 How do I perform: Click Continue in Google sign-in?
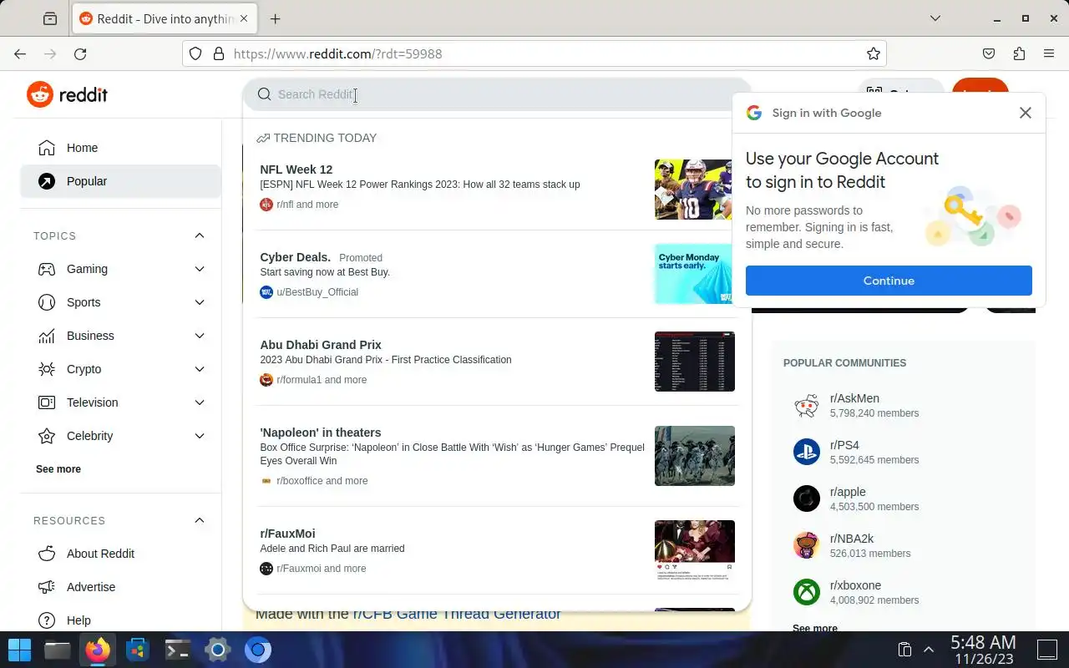pos(889,281)
